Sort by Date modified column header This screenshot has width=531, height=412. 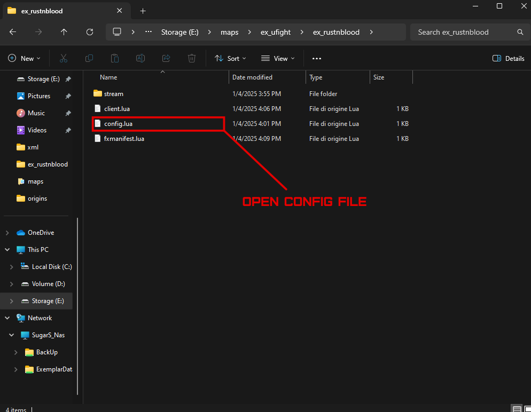[x=268, y=77]
